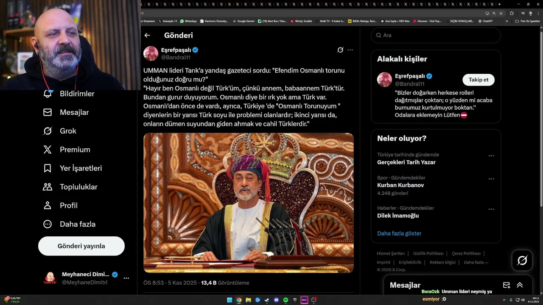
Task: Open Steam from the taskbar
Action: [x=267, y=300]
